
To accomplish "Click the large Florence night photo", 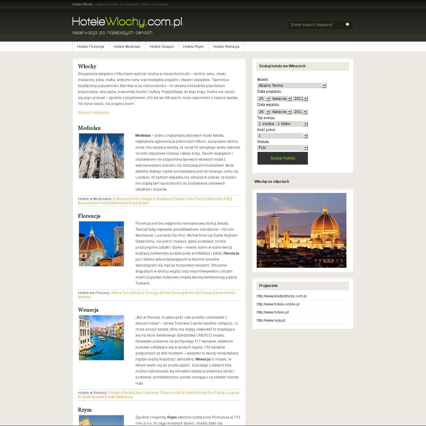I will (x=301, y=230).
